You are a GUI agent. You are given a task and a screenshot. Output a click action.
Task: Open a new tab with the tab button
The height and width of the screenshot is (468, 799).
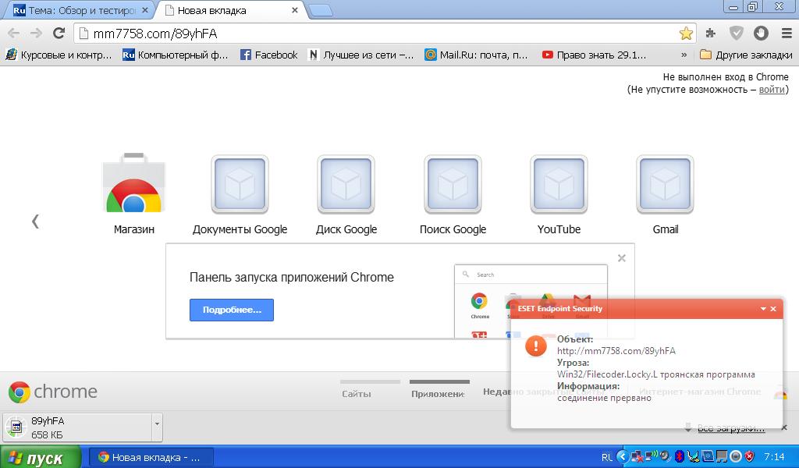[321, 11]
